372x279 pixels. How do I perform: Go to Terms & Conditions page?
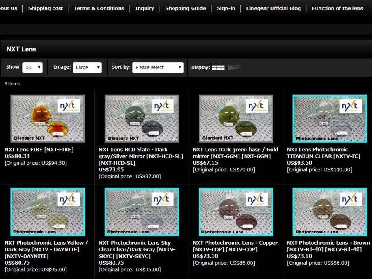[x=99, y=8]
